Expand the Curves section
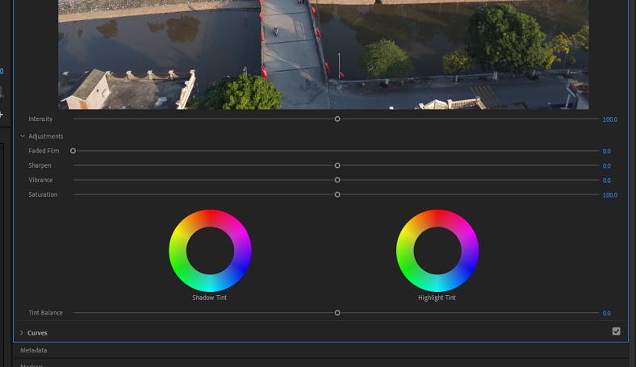This screenshot has width=636, height=367. [x=22, y=332]
